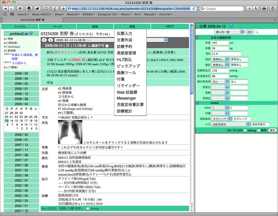
Task: Open help icon beside 伝票 2008-04-13
Action: (x=231, y=26)
